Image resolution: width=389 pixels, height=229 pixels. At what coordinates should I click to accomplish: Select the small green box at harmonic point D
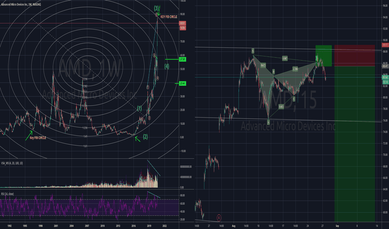pyautogui.click(x=323, y=56)
